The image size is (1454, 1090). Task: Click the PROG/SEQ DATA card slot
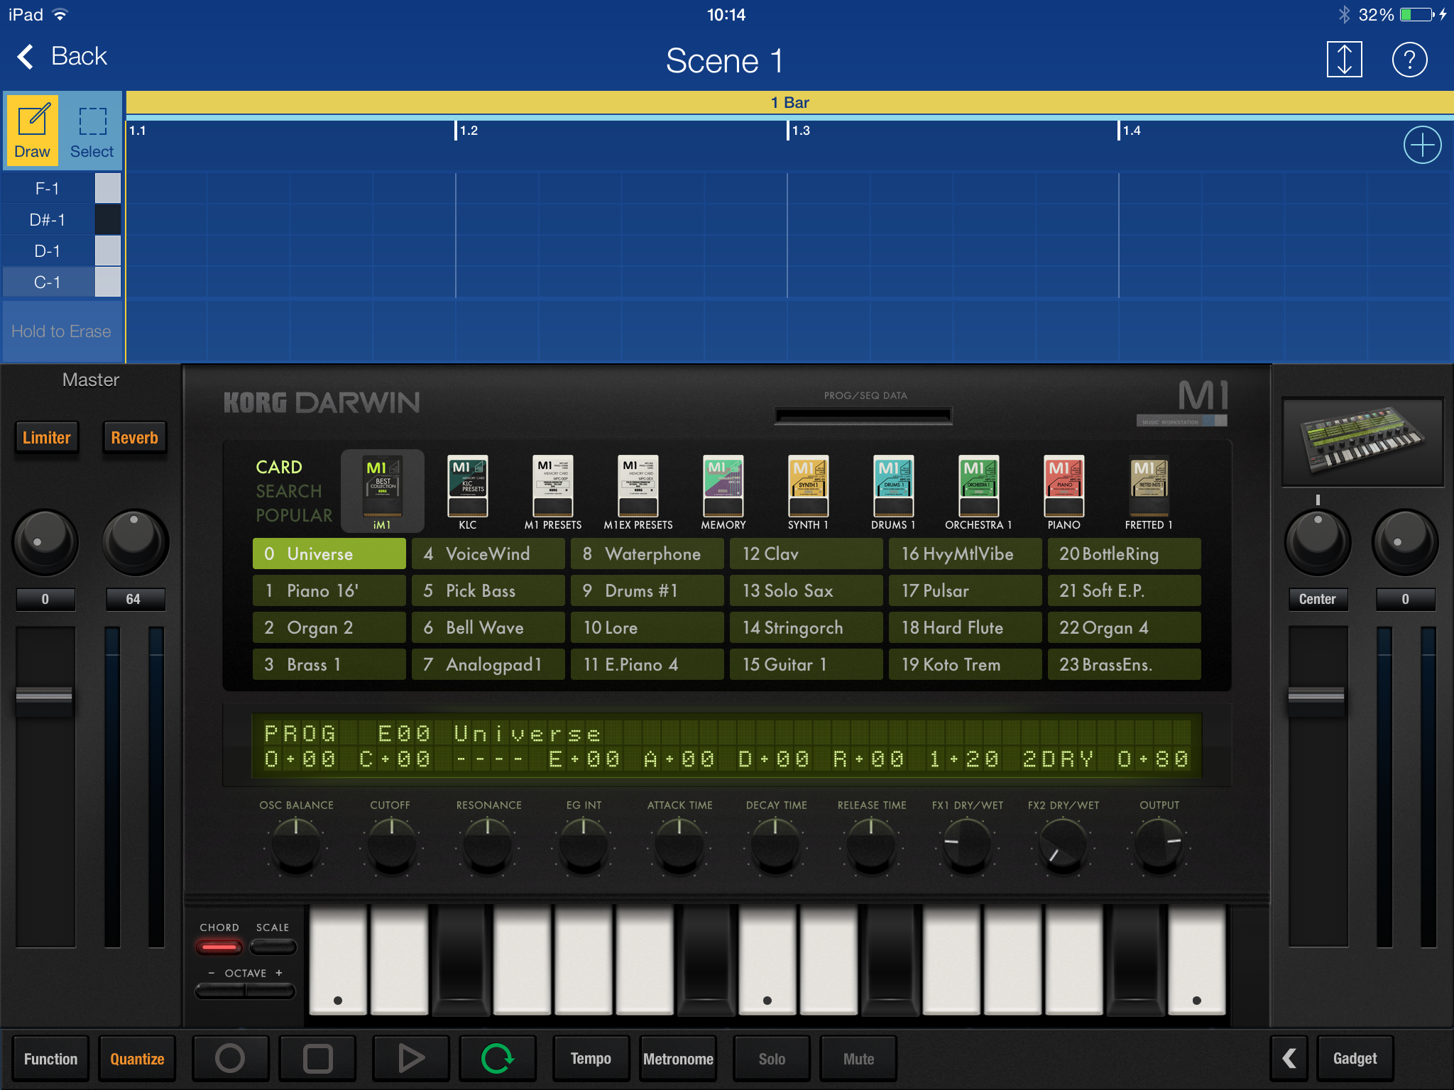click(863, 416)
